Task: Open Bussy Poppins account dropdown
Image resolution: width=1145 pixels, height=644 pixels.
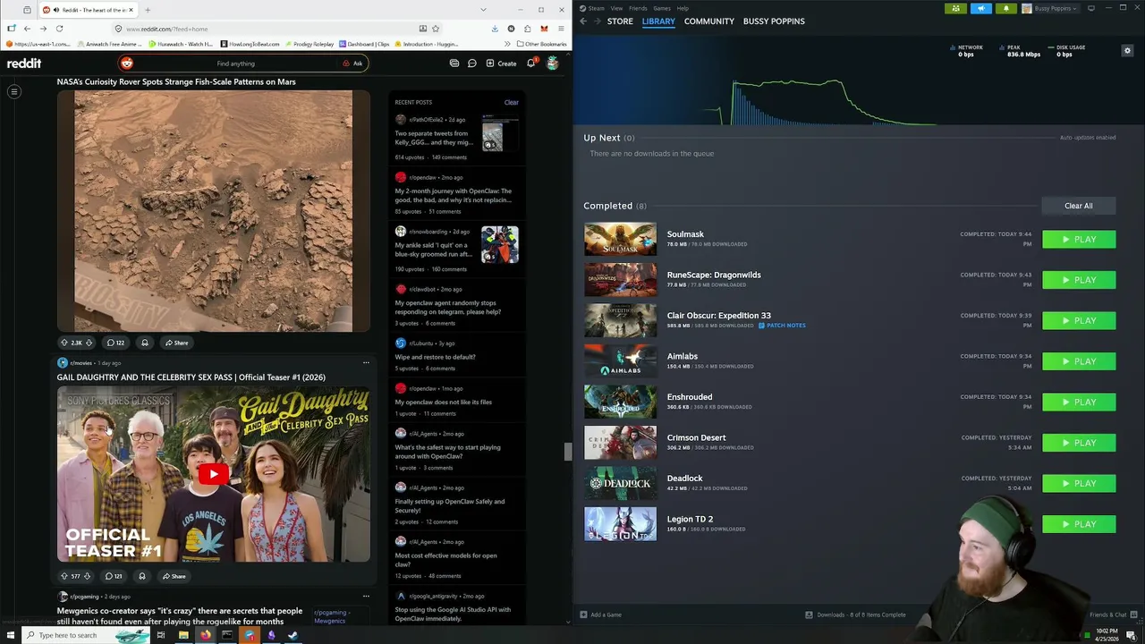Action: 1051,8
